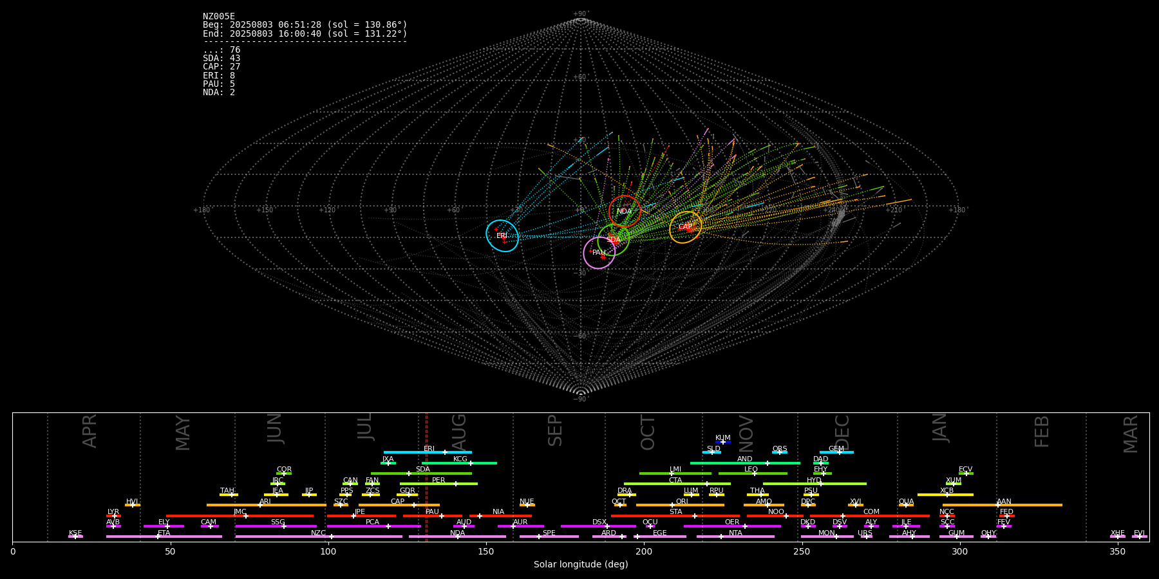Click the ETA shower bar in timeline
1159x579 pixels.
164,537
